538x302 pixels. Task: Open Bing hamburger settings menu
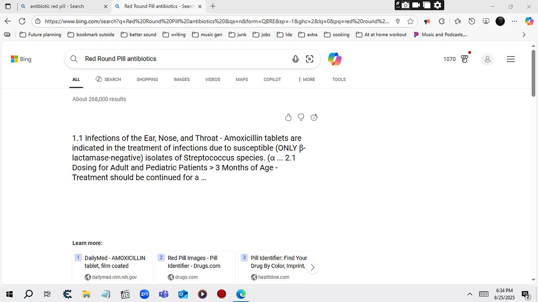pyautogui.click(x=511, y=59)
